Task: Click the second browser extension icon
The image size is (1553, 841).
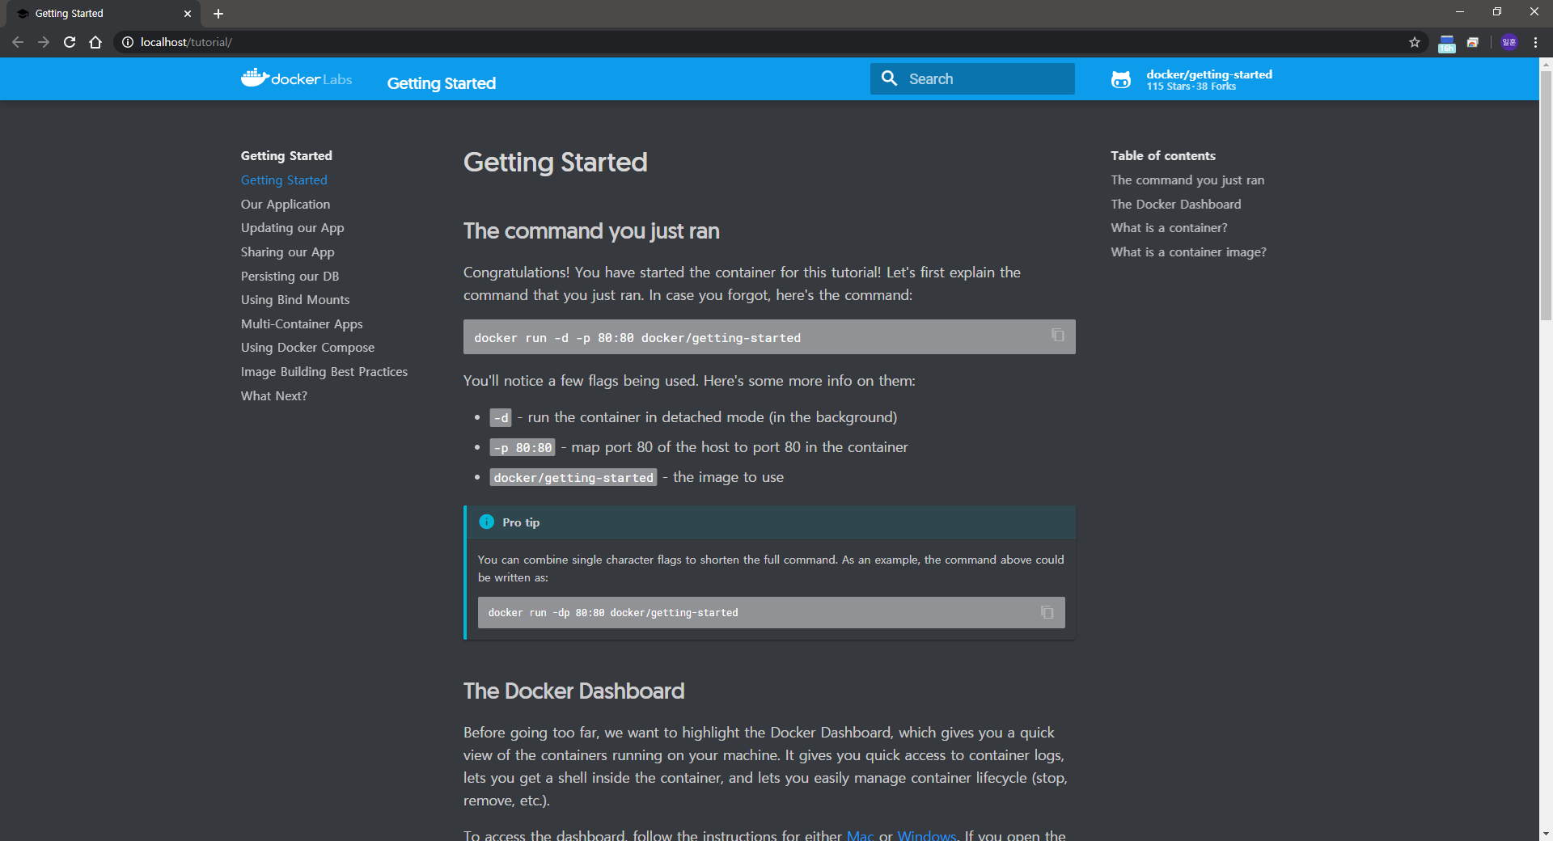Action: tap(1473, 42)
